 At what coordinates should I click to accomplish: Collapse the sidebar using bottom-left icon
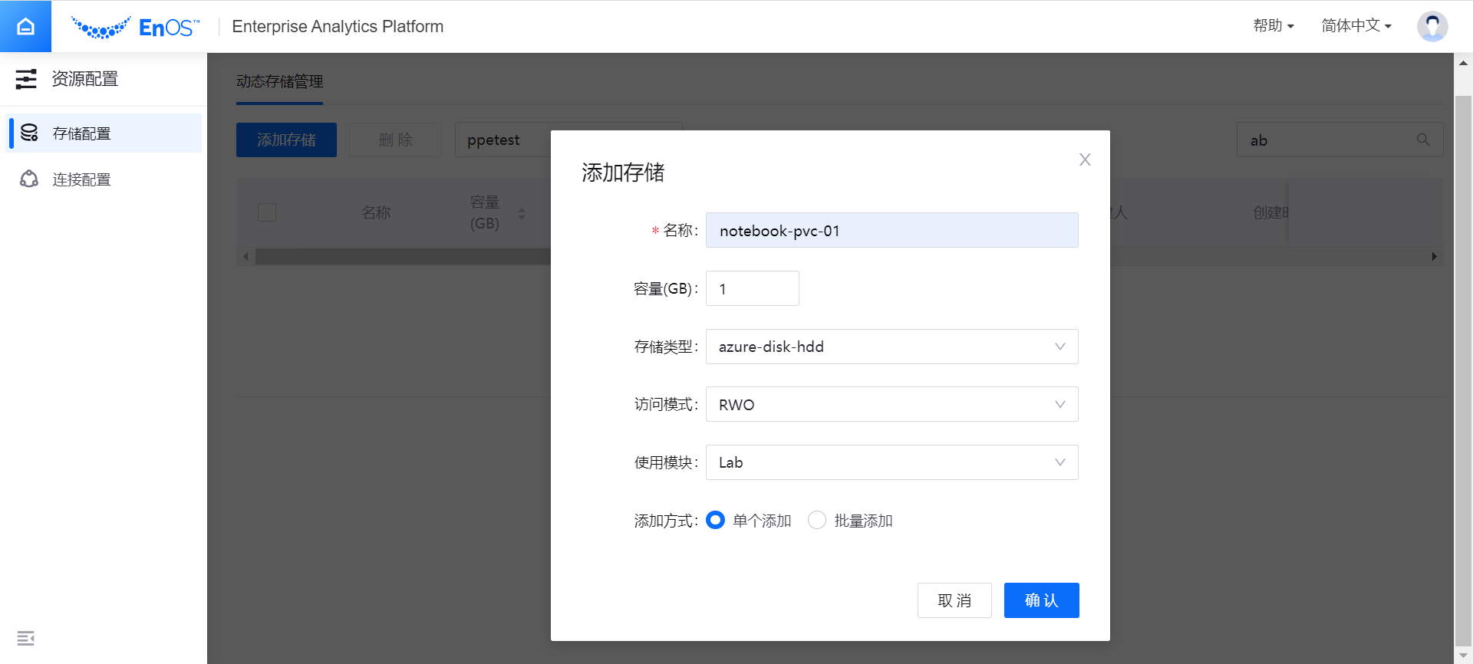(25, 638)
